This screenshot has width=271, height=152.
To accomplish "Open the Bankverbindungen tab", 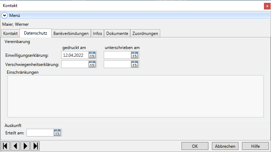I will point(71,34).
